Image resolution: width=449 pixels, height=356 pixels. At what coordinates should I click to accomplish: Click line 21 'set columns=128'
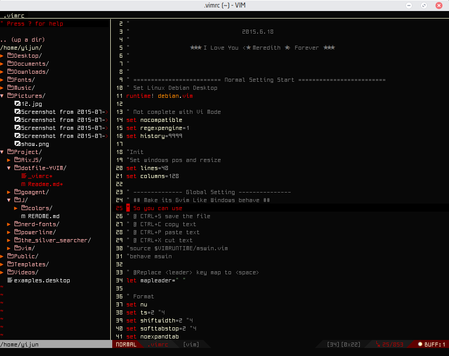tap(153, 176)
